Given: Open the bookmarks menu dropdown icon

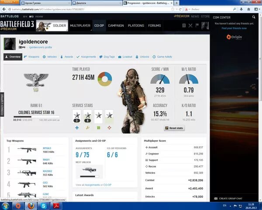Looking at the screenshot, I should click(x=256, y=9).
